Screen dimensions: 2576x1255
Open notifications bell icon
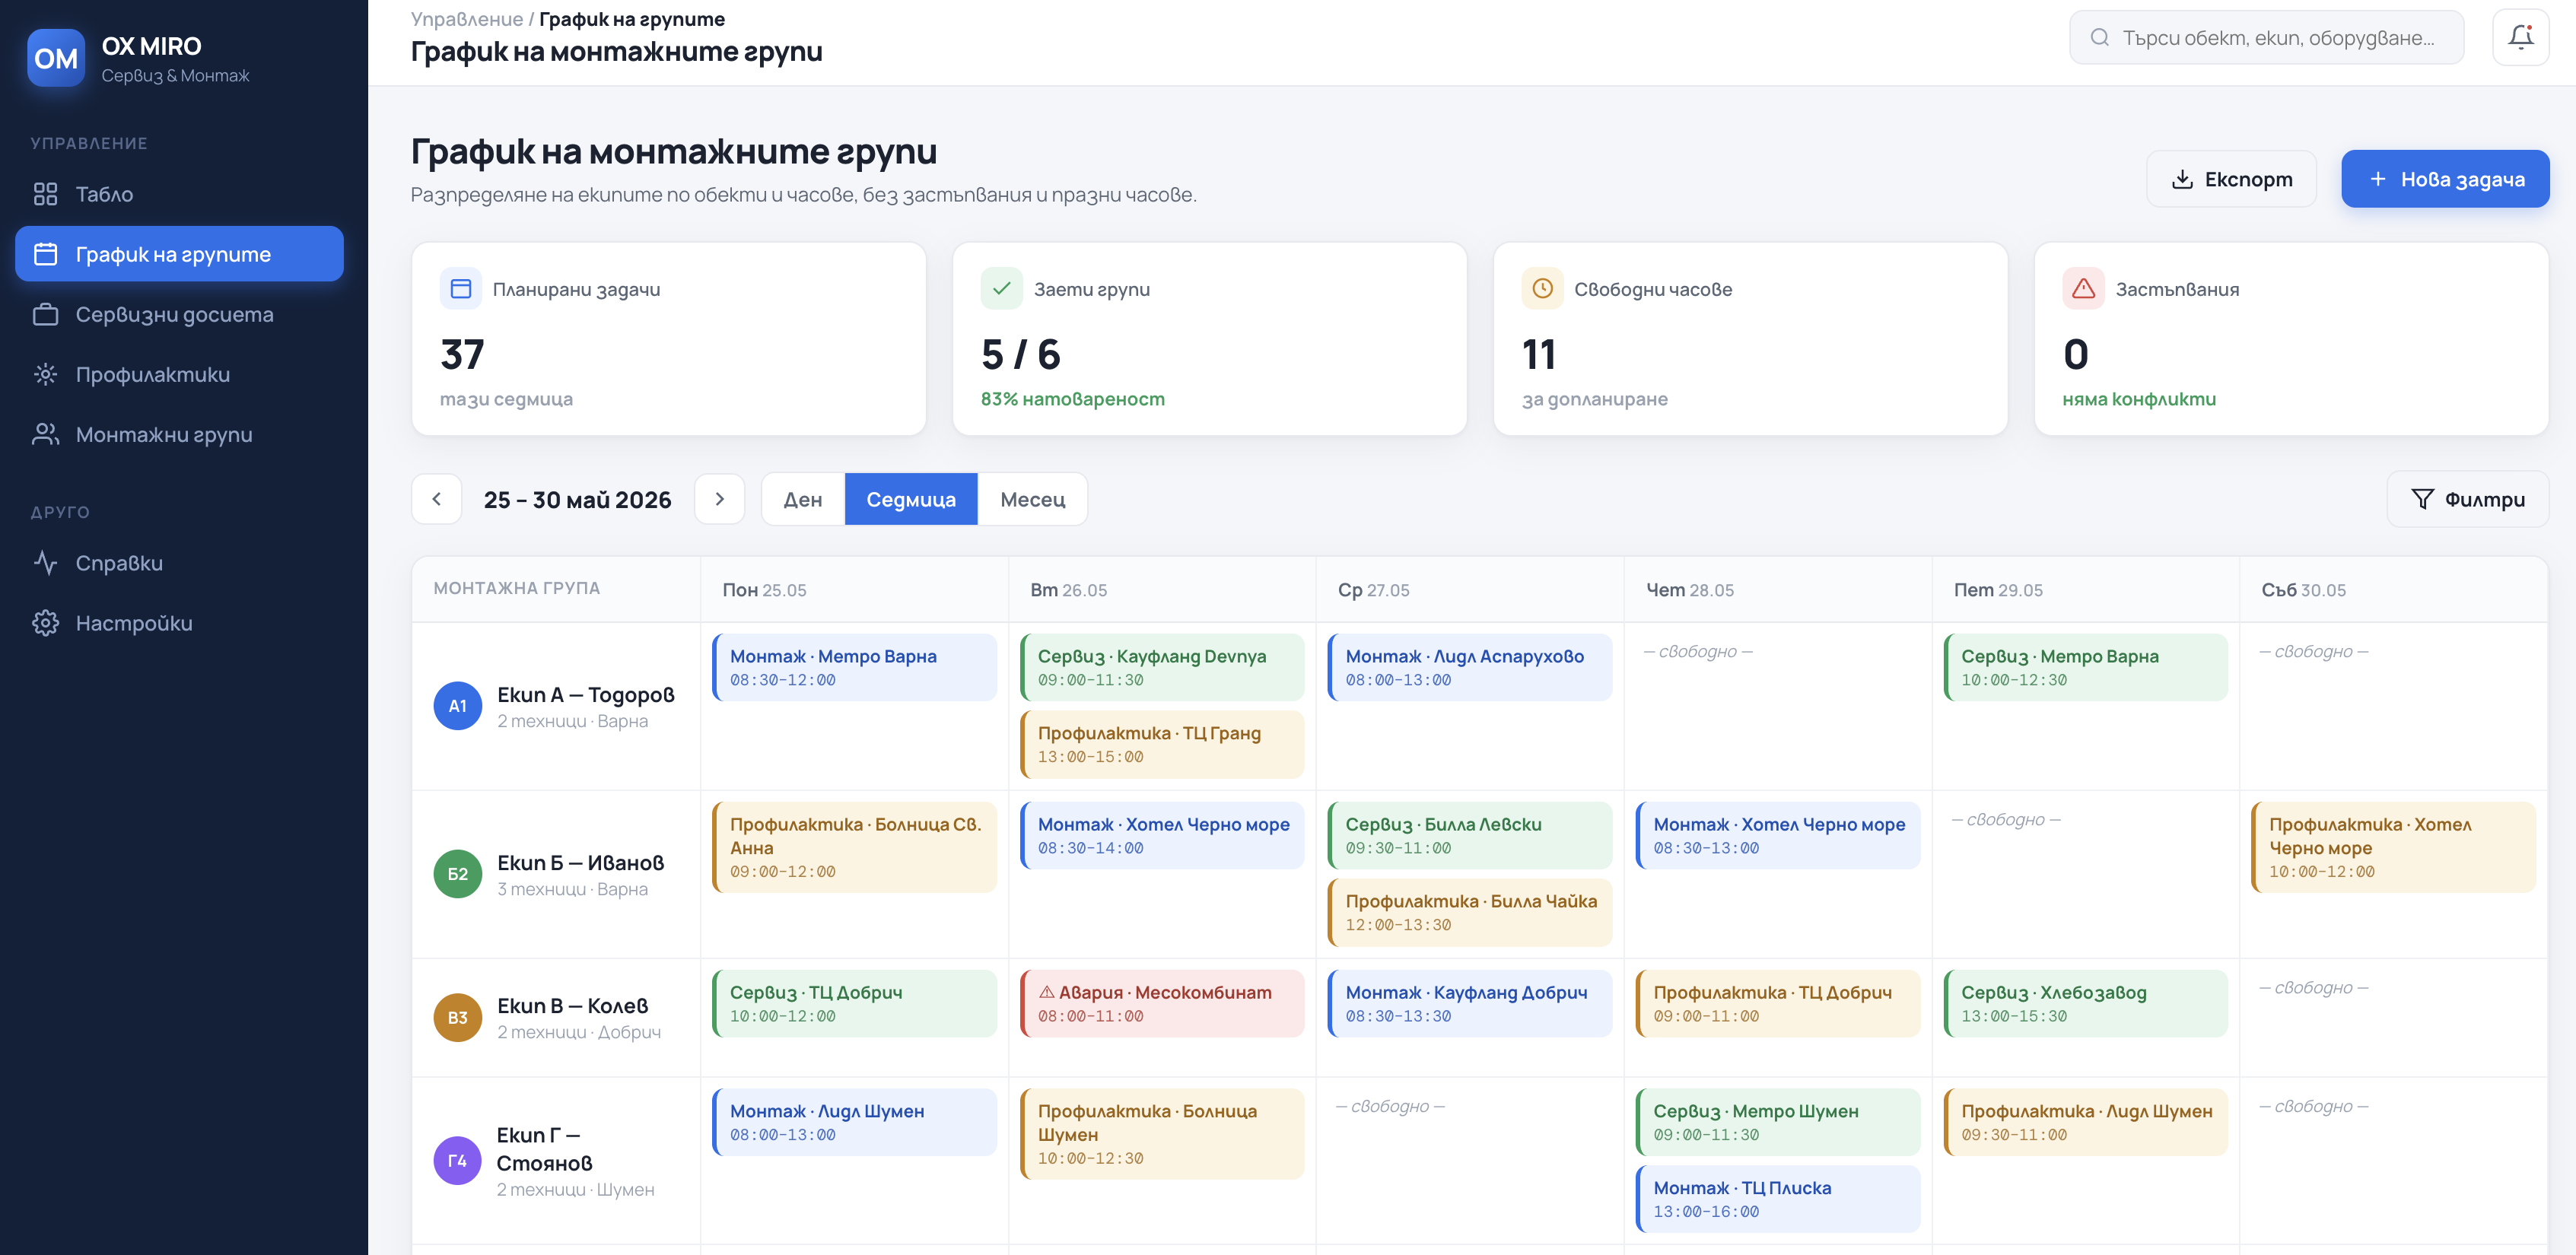pos(2520,38)
